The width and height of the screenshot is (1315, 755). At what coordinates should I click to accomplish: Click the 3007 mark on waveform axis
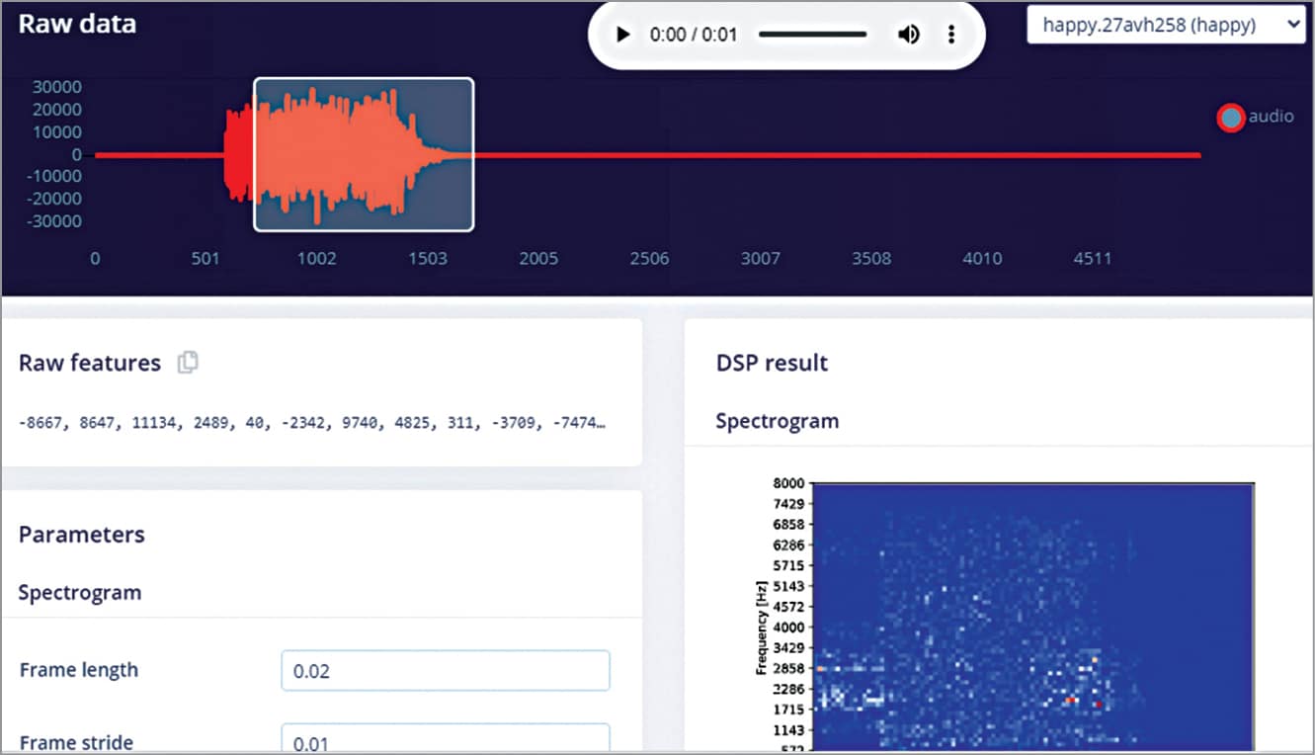click(x=760, y=259)
